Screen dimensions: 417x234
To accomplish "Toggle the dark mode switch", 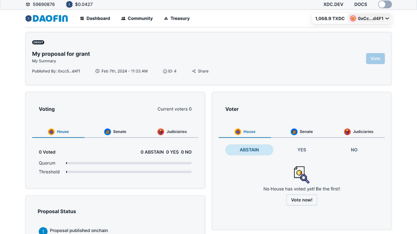I will pos(384,4).
